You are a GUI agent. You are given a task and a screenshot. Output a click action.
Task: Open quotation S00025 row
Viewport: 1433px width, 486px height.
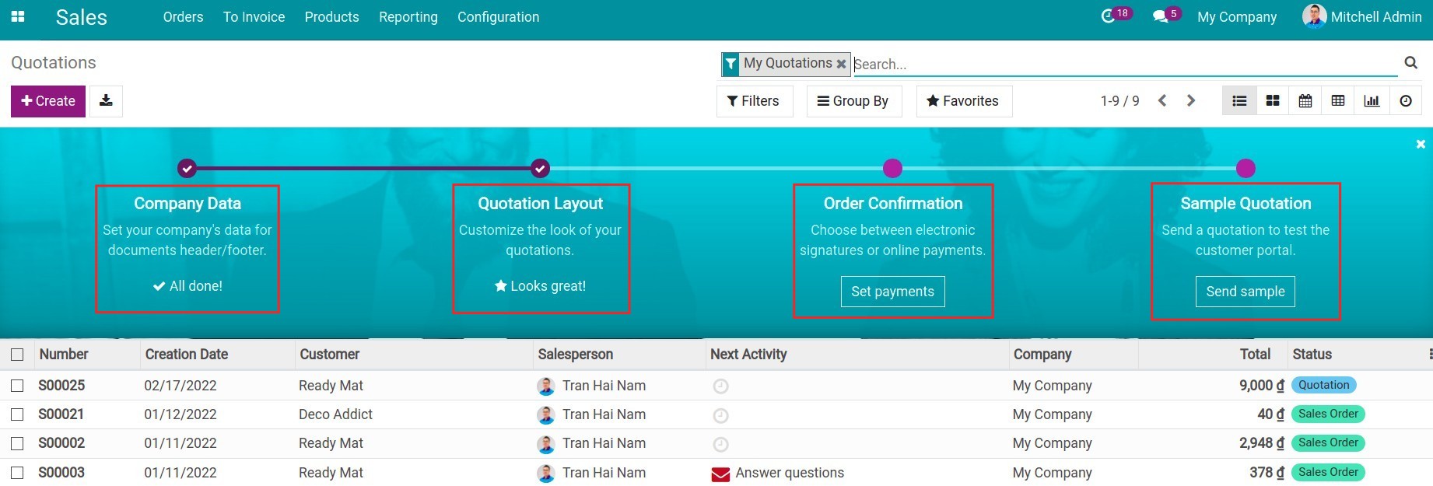pyautogui.click(x=716, y=386)
